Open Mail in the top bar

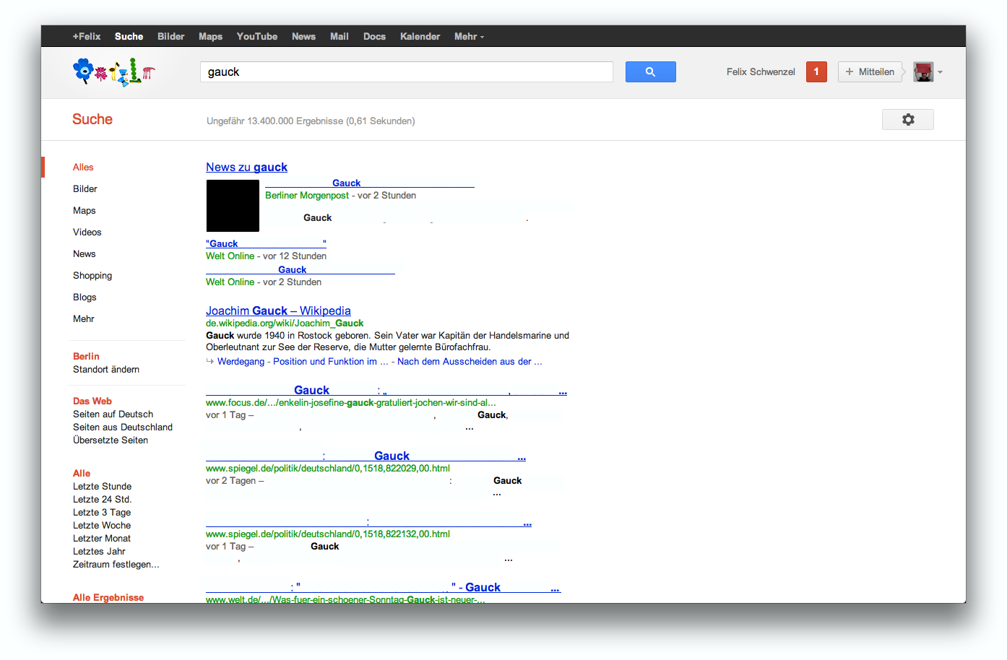tap(339, 36)
